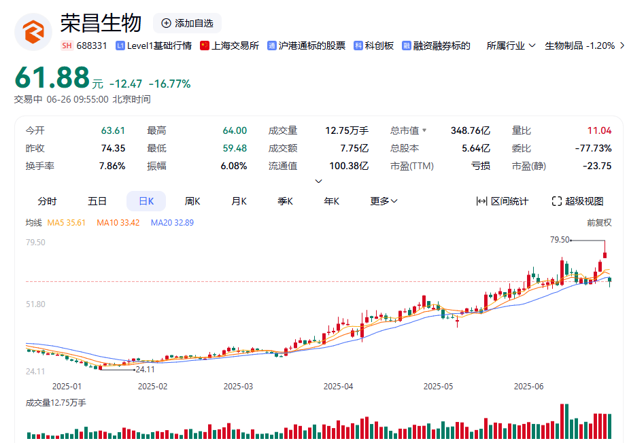Click the China flag icon near 上海交易所
This screenshot has width=629, height=443.
(205, 46)
